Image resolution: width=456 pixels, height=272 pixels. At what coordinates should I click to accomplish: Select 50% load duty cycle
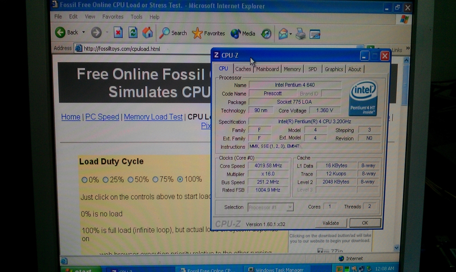[x=130, y=180]
